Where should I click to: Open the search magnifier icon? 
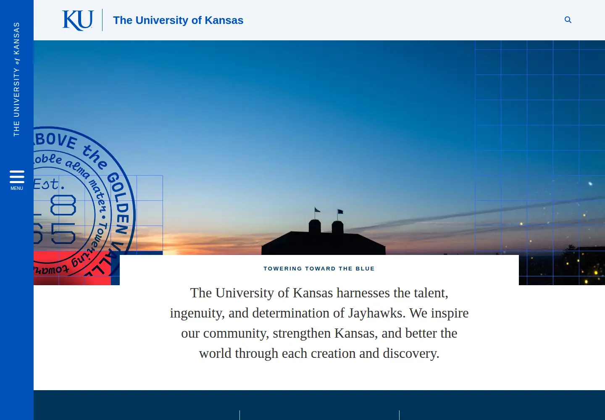[x=568, y=20]
